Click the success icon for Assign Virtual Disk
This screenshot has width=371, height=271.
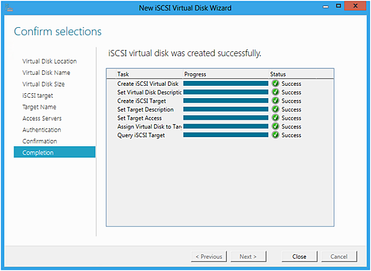[275, 127]
